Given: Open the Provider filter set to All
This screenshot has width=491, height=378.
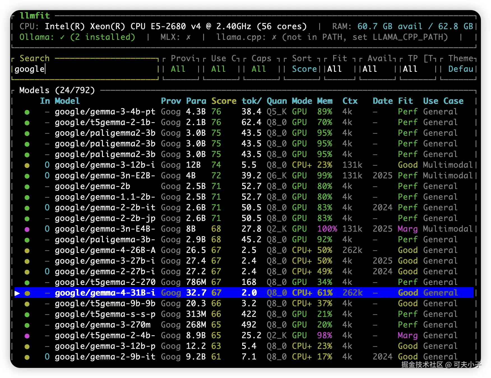Looking at the screenshot, I should click(181, 69).
